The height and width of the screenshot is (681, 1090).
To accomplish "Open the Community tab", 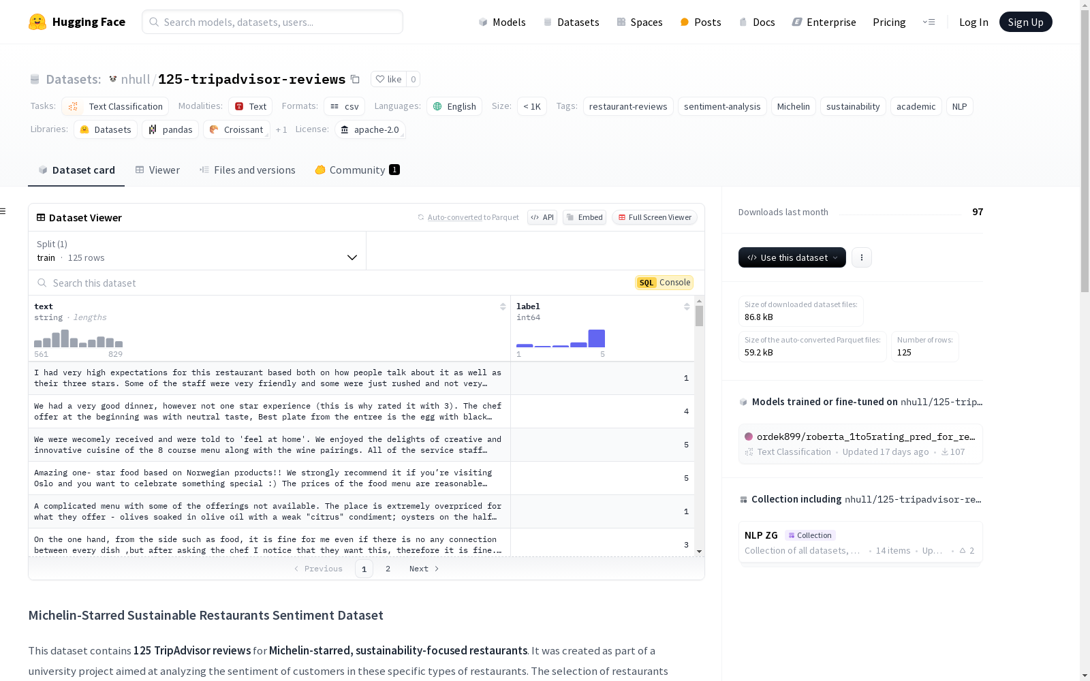I will (x=357, y=170).
